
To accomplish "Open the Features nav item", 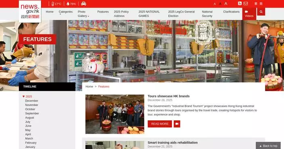I will pos(103,12).
